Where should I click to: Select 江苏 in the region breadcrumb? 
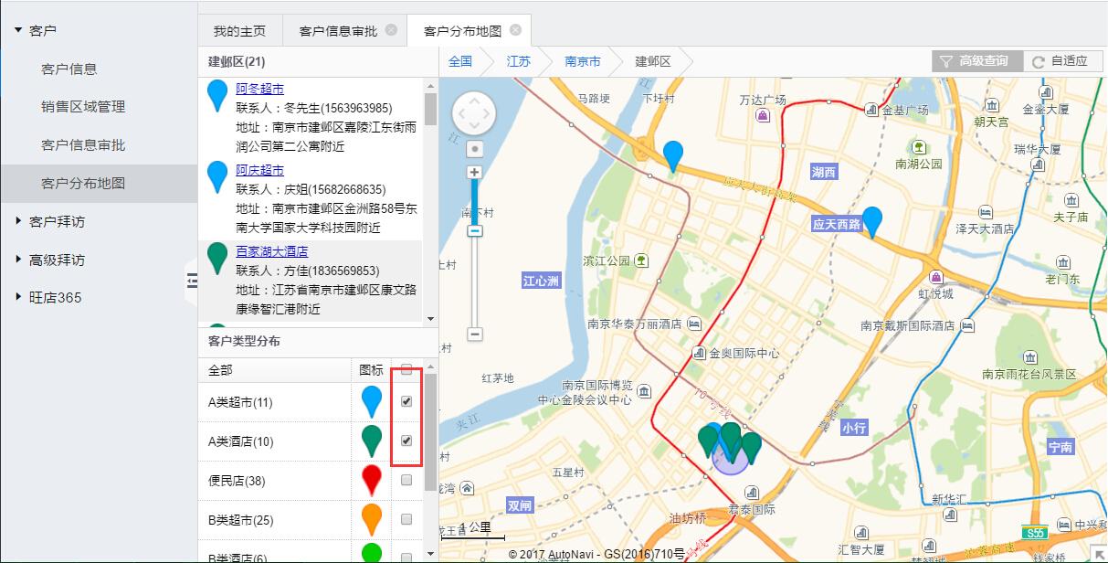point(518,61)
